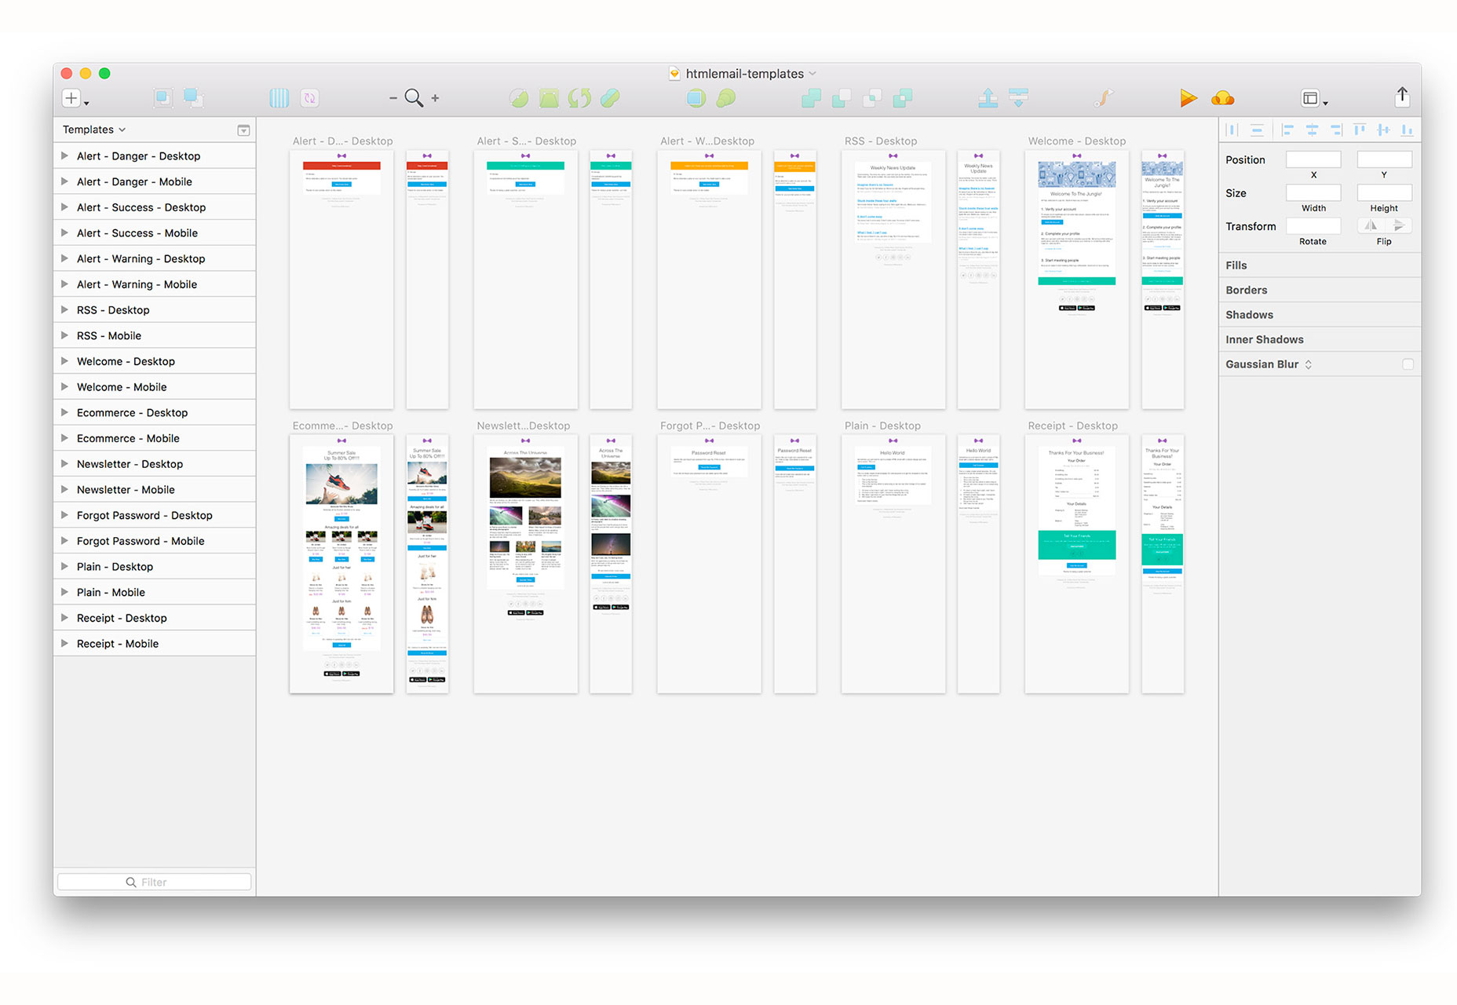The width and height of the screenshot is (1457, 1005).
Task: Select the Newsletter - Mobile layer
Action: pyautogui.click(x=126, y=490)
